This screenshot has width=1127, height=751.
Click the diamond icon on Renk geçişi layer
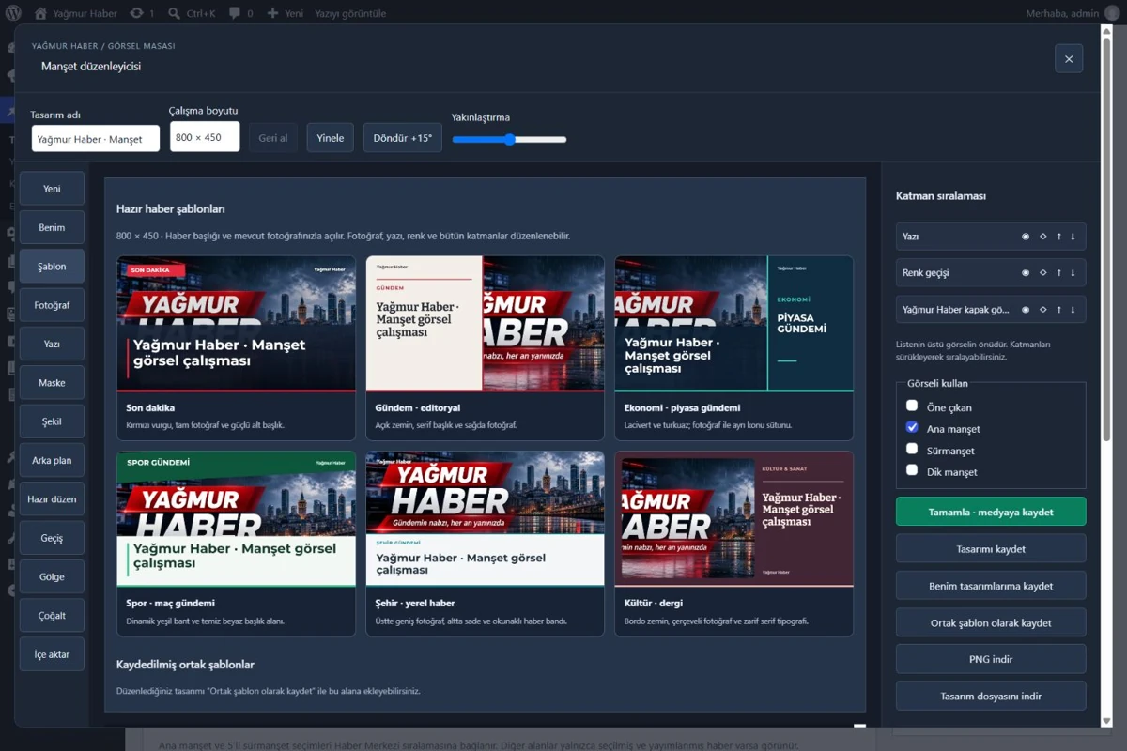[1042, 273]
